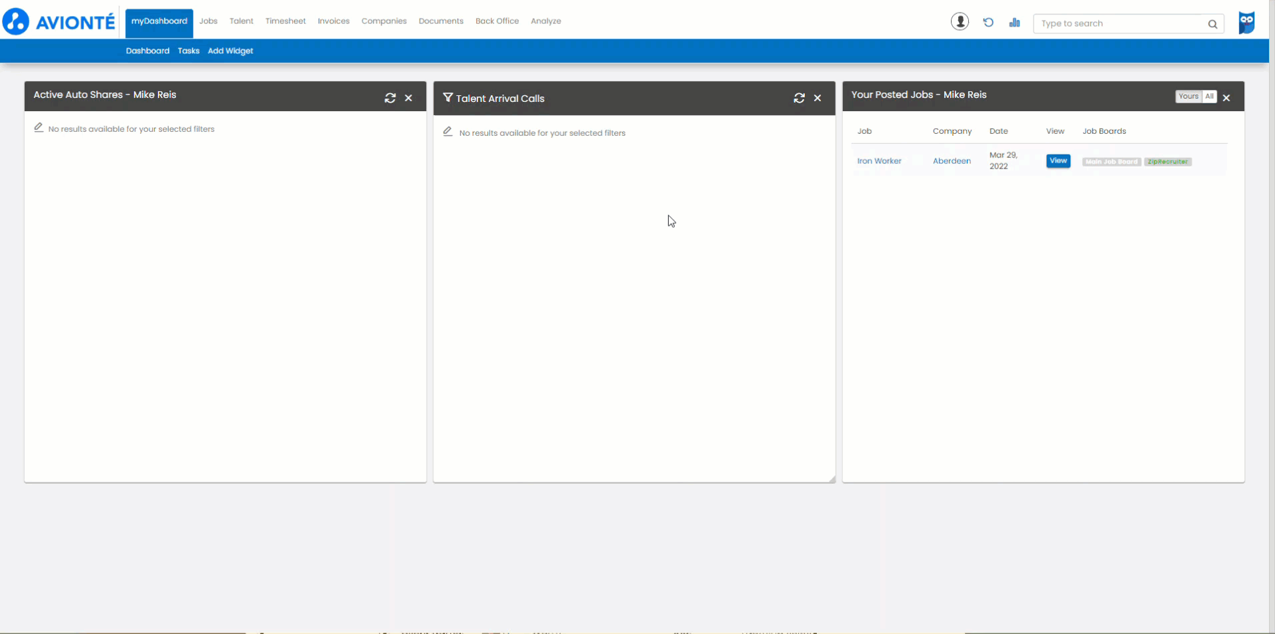Click the ZipRecruiter job board badge
This screenshot has height=634, width=1275.
[x=1168, y=161]
